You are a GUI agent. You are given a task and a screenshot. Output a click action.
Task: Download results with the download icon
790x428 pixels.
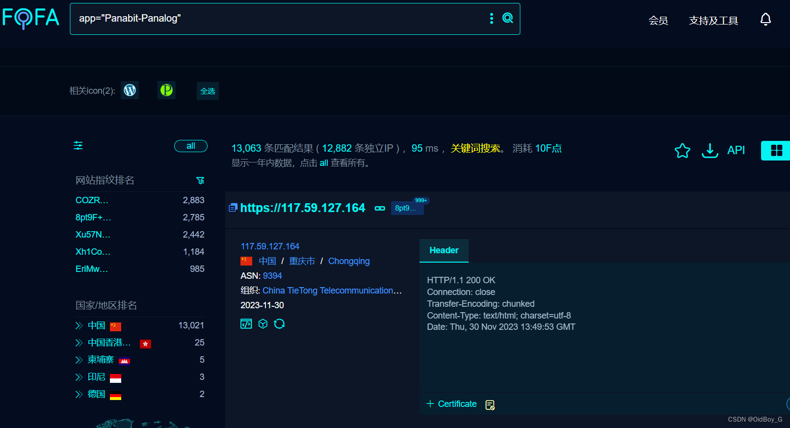(710, 150)
